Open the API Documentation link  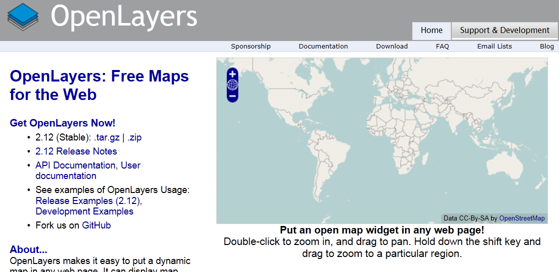click(75, 165)
